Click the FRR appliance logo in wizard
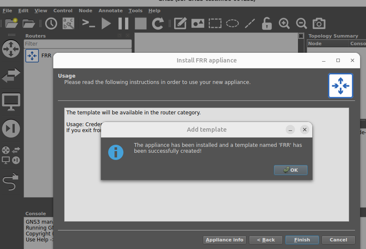 pyautogui.click(x=341, y=86)
